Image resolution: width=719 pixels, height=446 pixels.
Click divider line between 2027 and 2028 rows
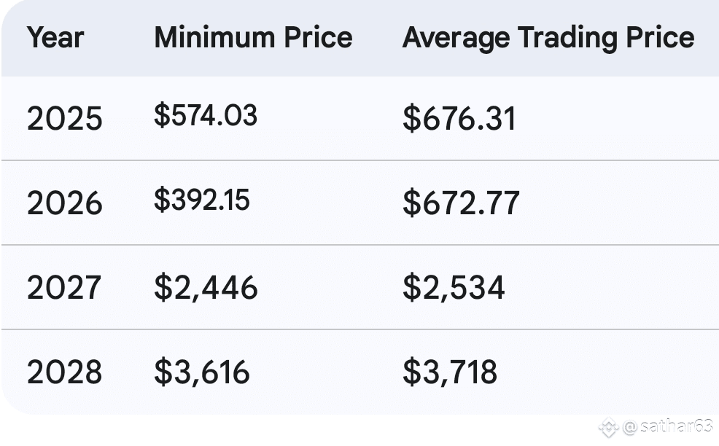[359, 329]
